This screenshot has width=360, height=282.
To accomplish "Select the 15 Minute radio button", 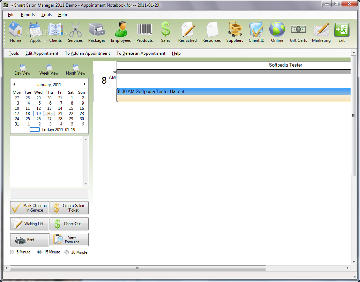I will pyautogui.click(x=39, y=252).
